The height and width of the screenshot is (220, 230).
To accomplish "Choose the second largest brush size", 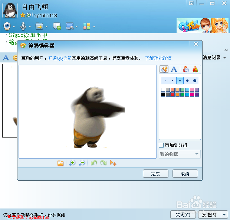I will [187, 81].
